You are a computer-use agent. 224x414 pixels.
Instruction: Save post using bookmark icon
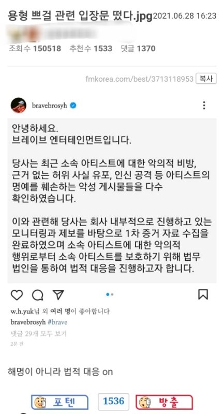(203, 294)
